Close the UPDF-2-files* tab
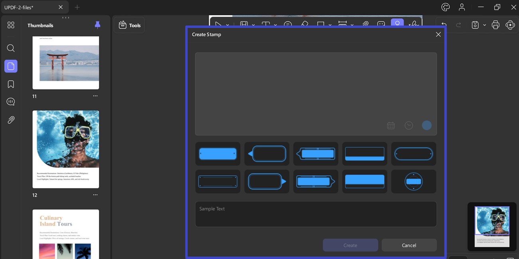 (61, 7)
